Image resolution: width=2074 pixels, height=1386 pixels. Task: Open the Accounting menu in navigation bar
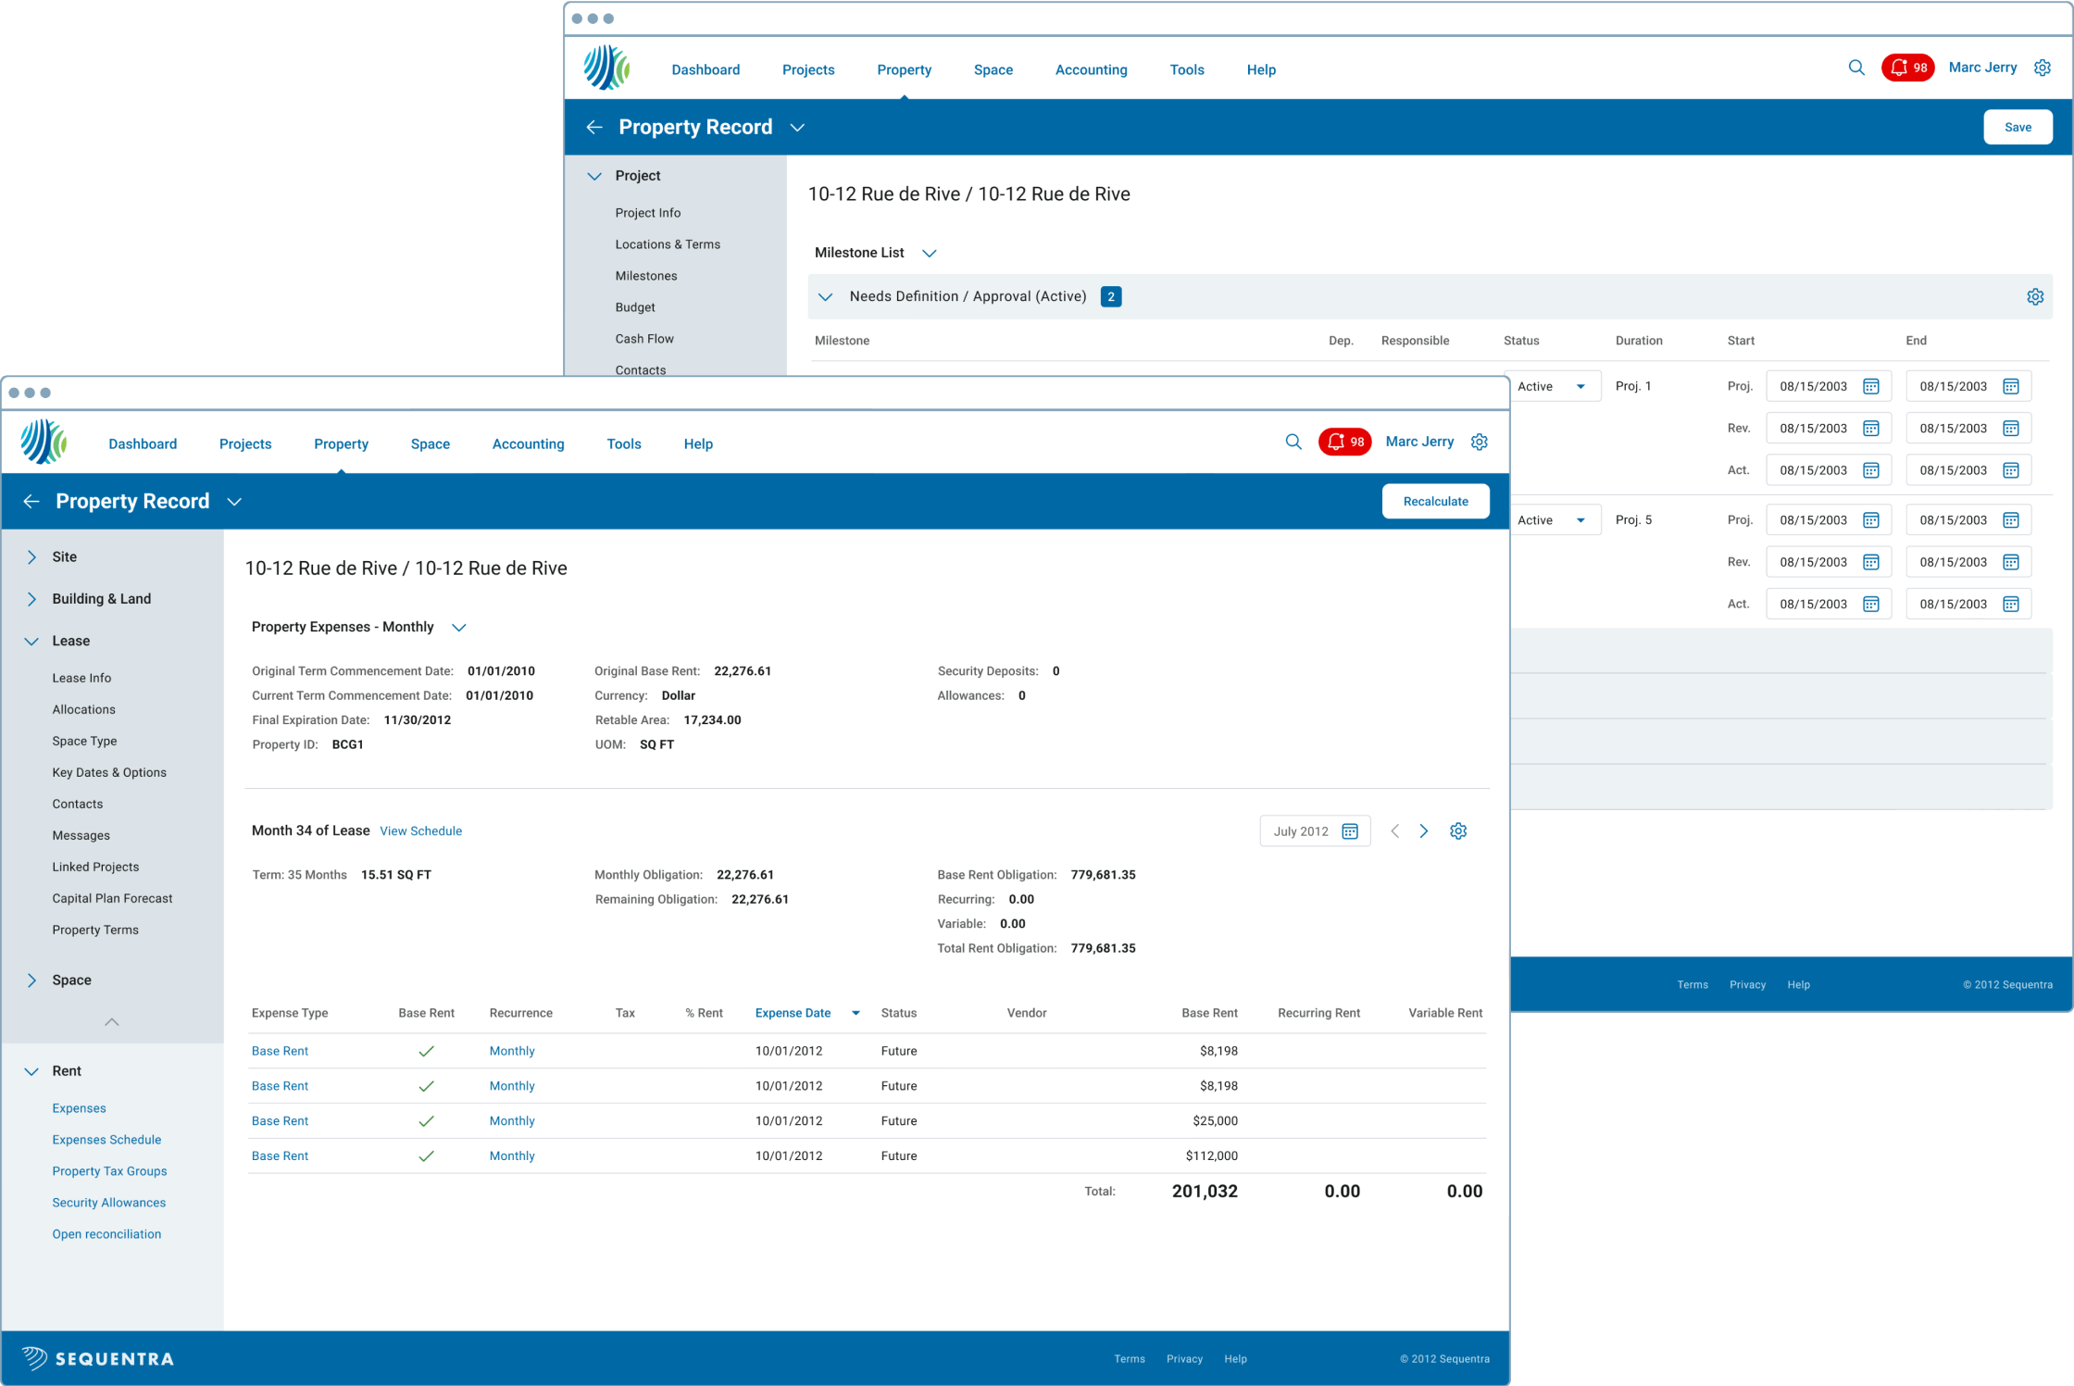(528, 444)
